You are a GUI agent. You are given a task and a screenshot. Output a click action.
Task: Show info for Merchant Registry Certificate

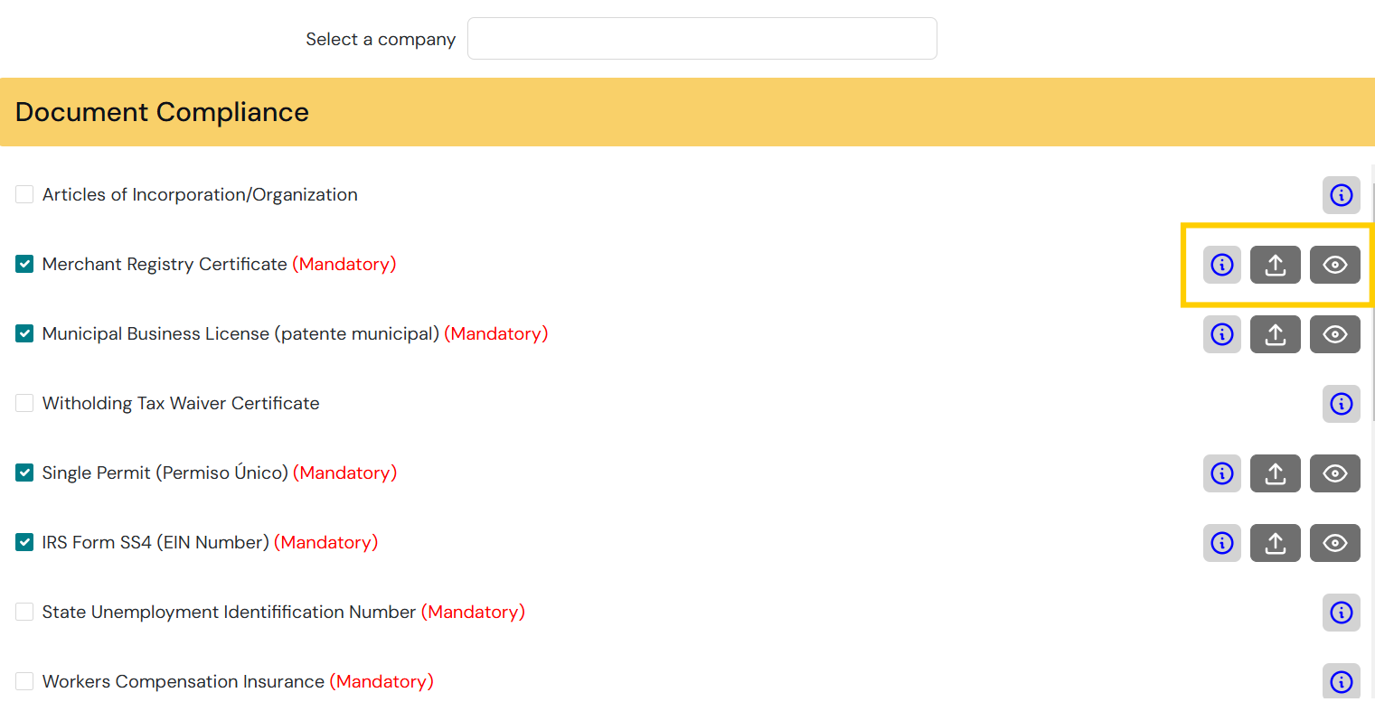[x=1221, y=265]
